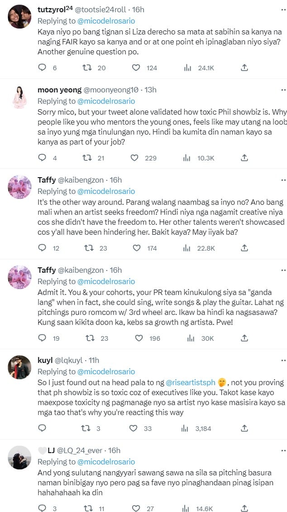Viewport: 287px width, 512px height.
Task: Open @micodelrosario link in tutzyrol's reply
Action: coord(106,21)
